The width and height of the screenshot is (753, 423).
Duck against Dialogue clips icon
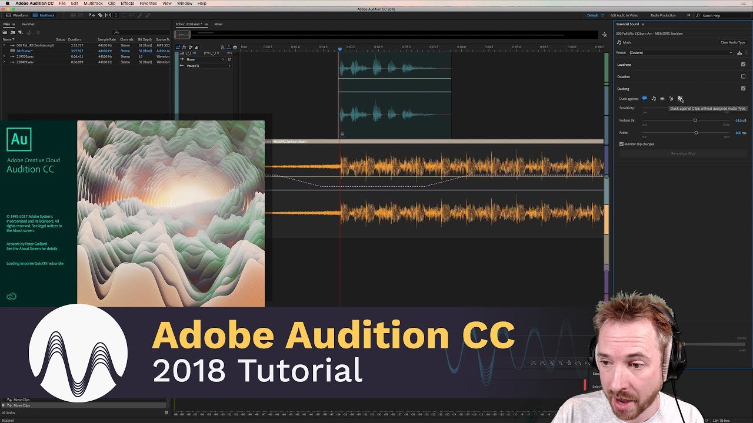tap(645, 99)
